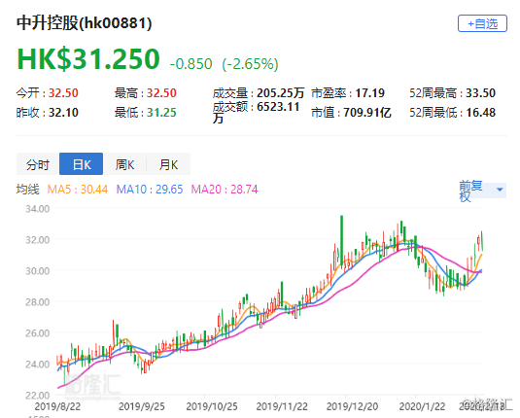Viewport: 520px width, 418px height.
Task: Click the 最低 value 31.25
Action: click(161, 113)
